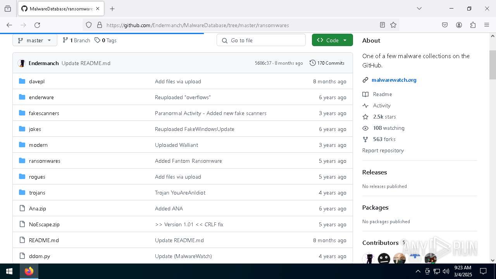
Task: Click the Firefox taskbar icon
Action: [29, 271]
